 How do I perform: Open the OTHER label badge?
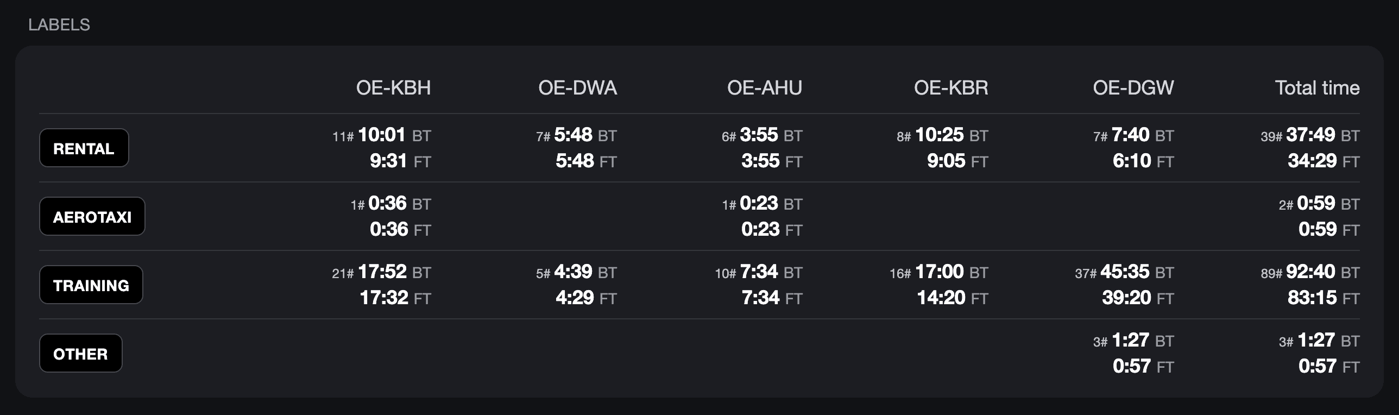point(81,353)
